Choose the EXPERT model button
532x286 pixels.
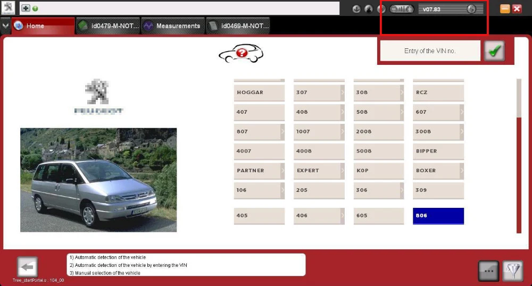(x=319, y=171)
